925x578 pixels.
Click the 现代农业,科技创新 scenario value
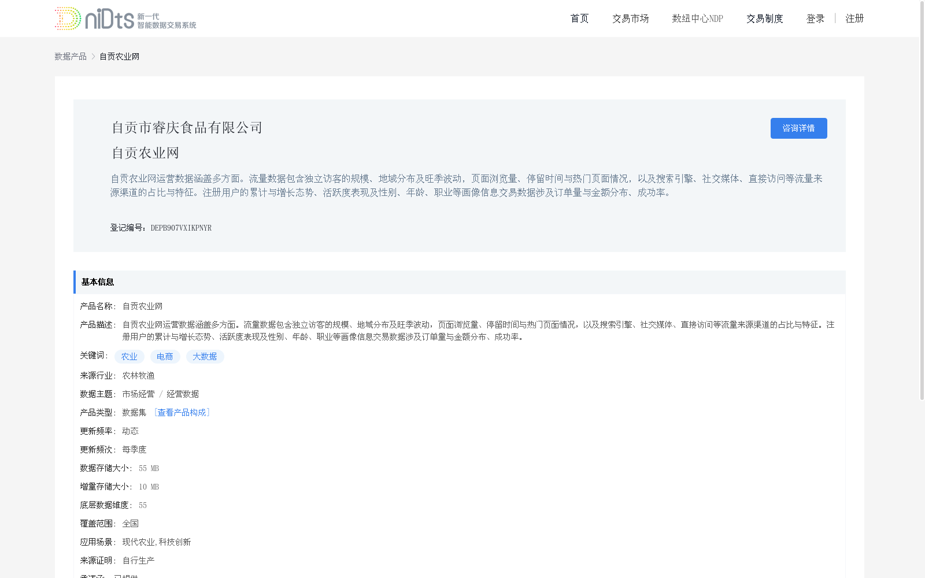(157, 542)
